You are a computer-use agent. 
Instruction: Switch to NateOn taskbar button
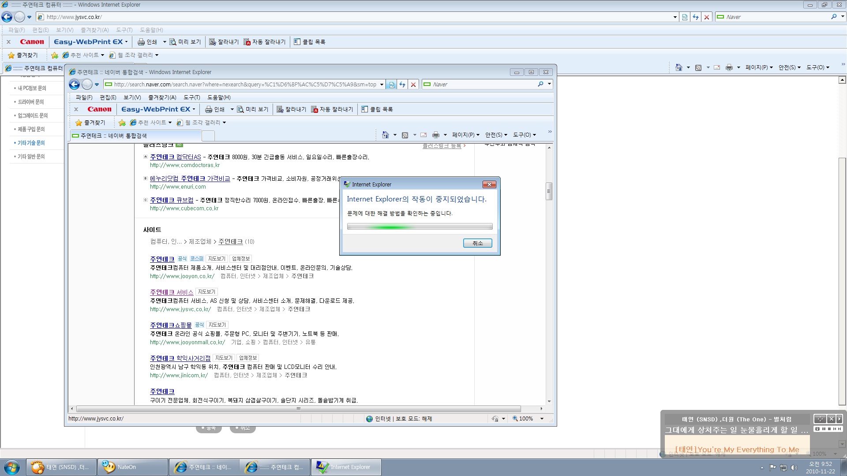(132, 467)
